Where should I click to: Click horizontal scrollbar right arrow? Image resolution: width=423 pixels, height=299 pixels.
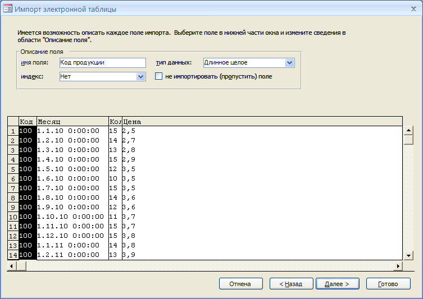pyautogui.click(x=398, y=266)
